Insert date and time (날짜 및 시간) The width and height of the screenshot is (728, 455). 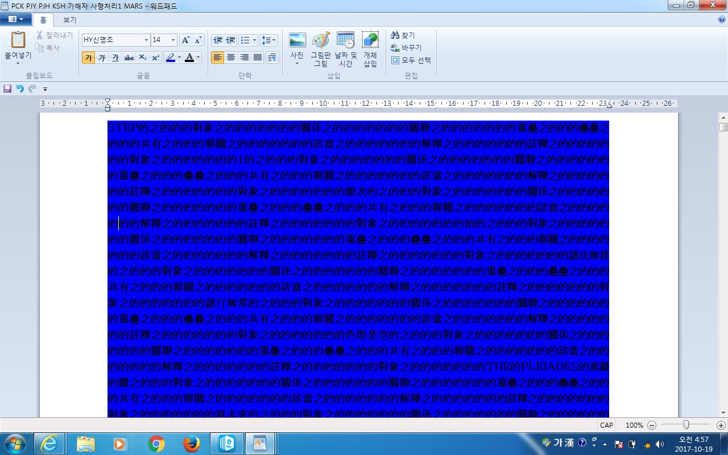(345, 49)
